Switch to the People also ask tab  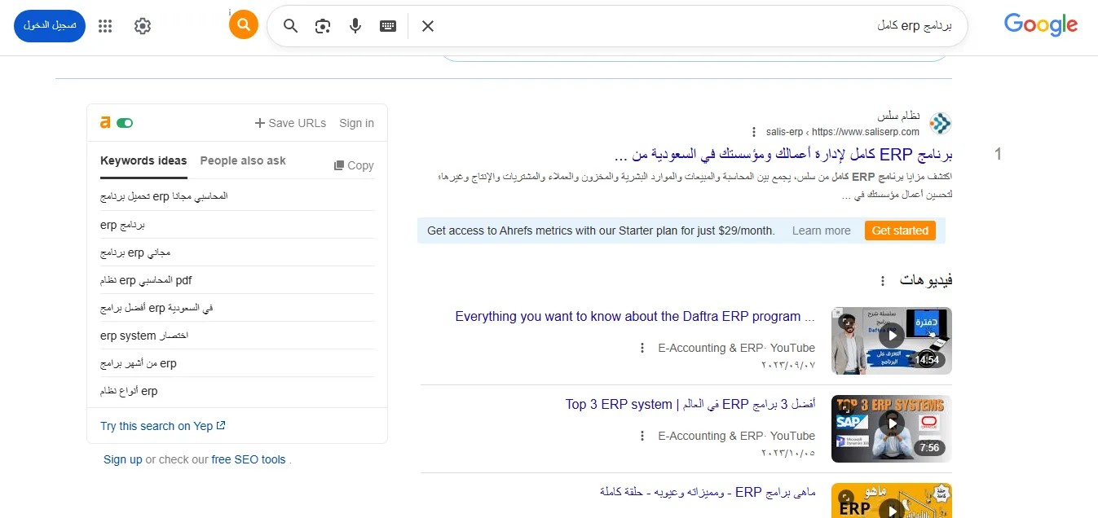point(243,160)
